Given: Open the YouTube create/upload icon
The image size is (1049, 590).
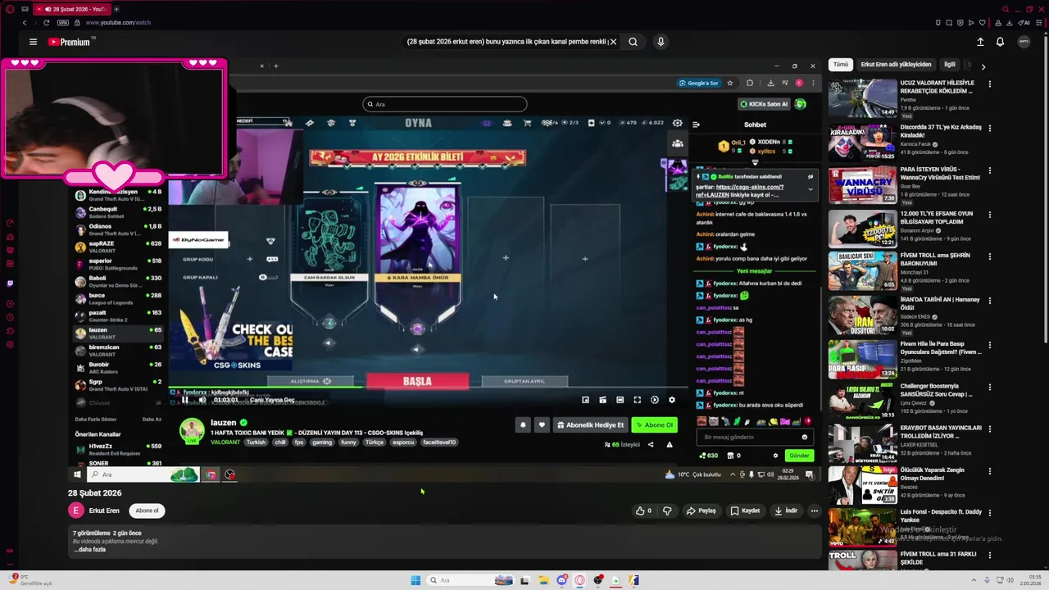Looking at the screenshot, I should (980, 42).
